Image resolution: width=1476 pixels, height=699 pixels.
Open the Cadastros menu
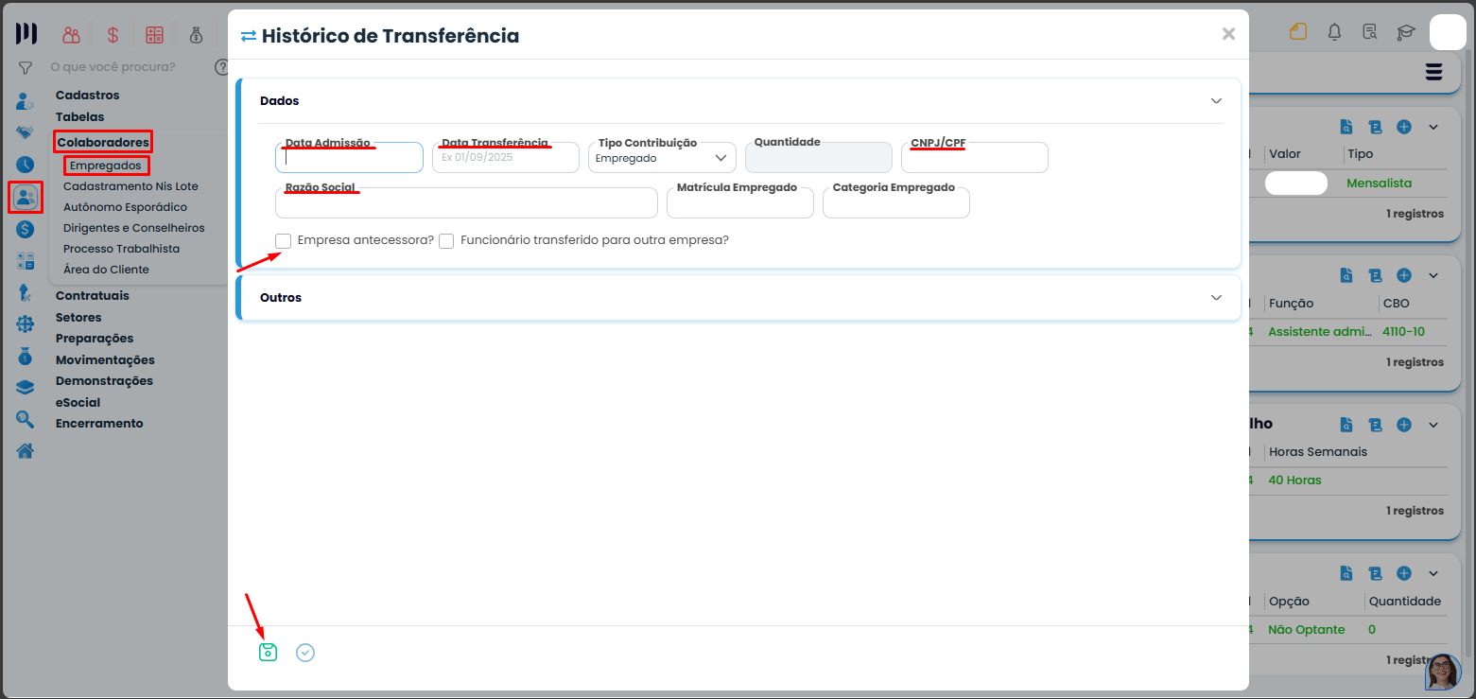tap(88, 95)
